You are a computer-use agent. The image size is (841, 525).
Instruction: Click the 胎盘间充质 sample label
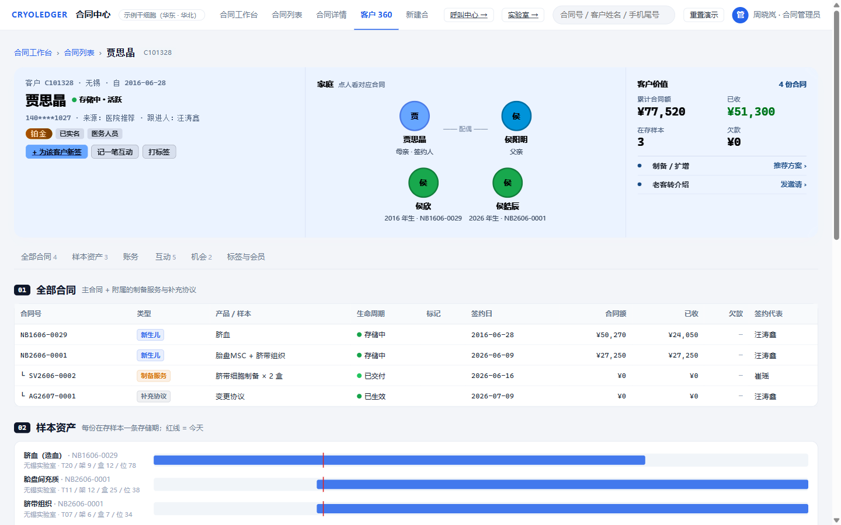[x=41, y=480]
